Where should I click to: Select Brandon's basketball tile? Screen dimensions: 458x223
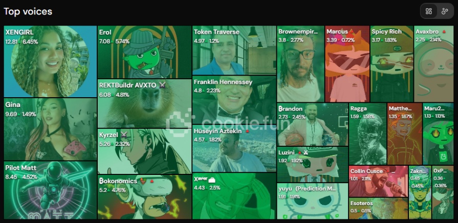313,124
